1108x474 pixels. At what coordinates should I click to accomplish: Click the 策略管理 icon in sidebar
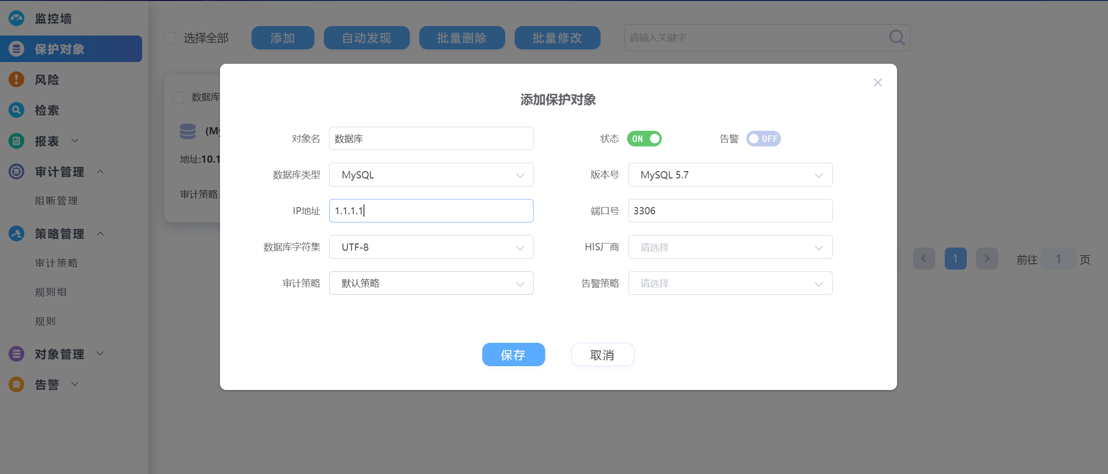coord(16,234)
